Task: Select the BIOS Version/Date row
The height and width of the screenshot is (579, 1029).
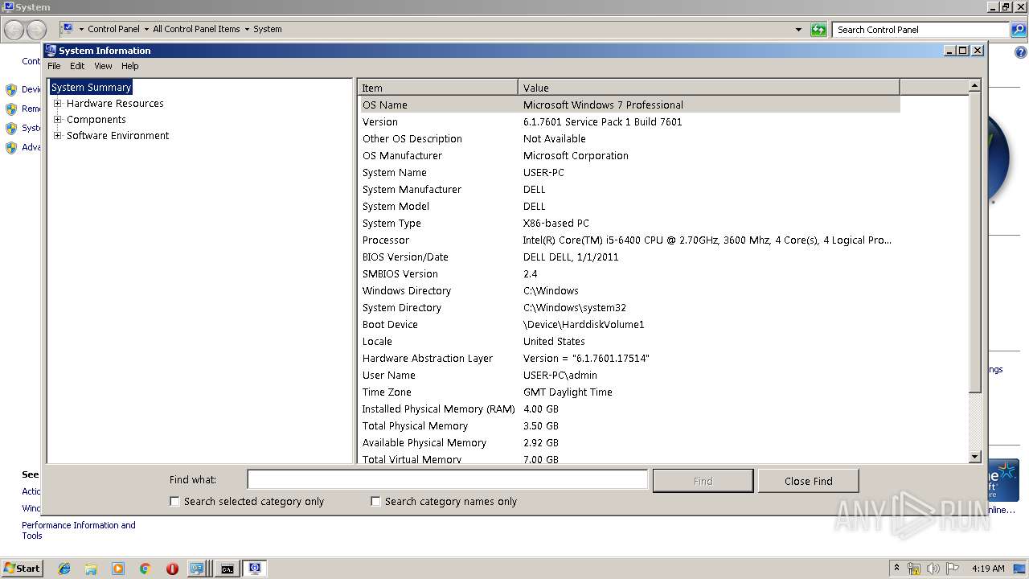Action: pyautogui.click(x=629, y=257)
